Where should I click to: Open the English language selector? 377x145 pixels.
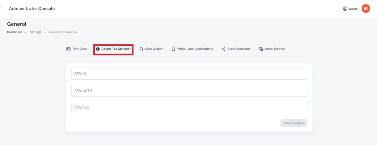click(x=353, y=9)
